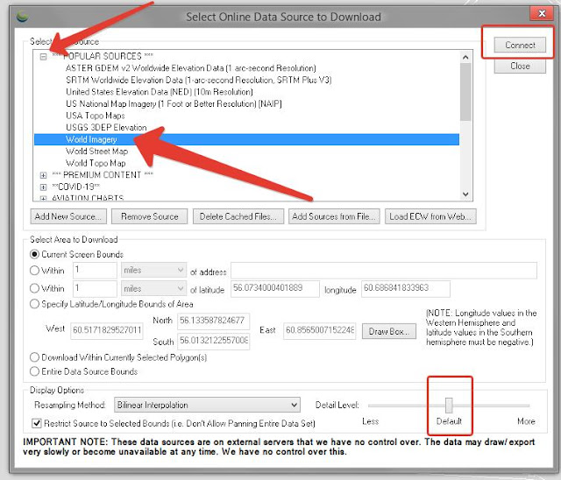Viewport: 561px width, 480px height.
Task: Expand the COVID-19 tree node
Action: 43,187
